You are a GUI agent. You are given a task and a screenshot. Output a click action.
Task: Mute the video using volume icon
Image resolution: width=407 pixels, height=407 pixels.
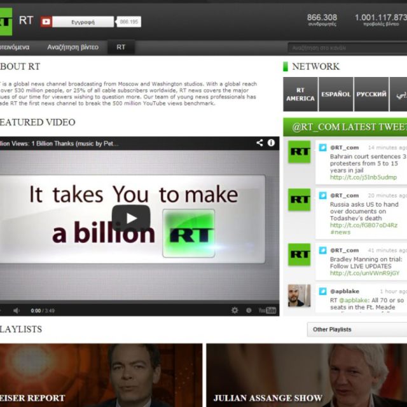click(17, 310)
